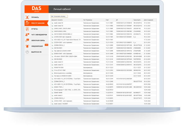Screen dimensions: 184x127
Task: Open the Профиль user icon
Action: point(27,17)
